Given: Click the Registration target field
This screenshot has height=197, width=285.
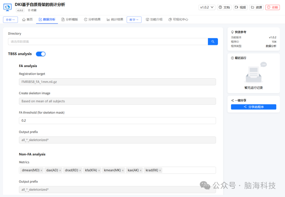Looking at the screenshot, I should [117, 82].
